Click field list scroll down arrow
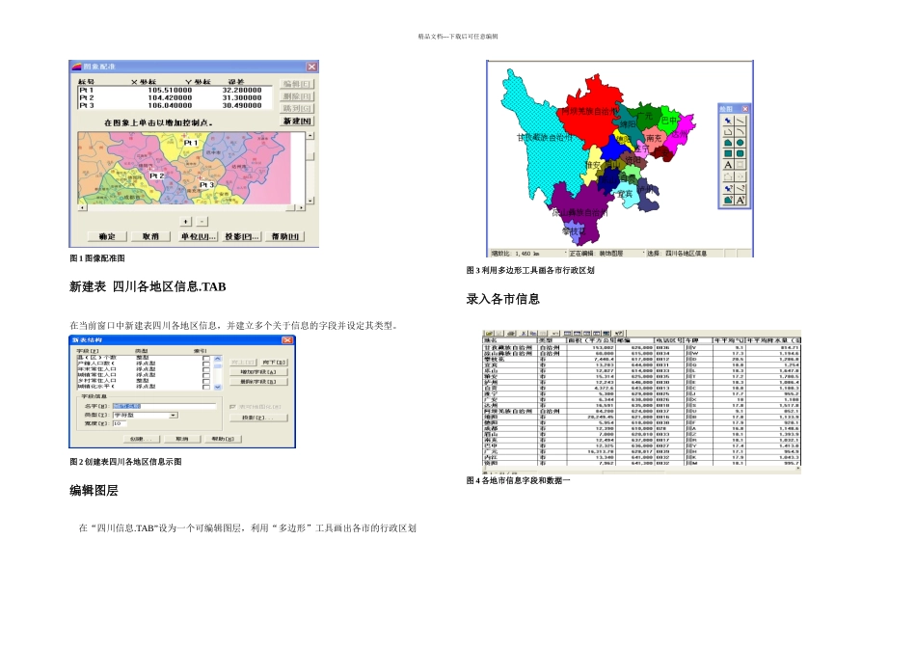The width and height of the screenshot is (916, 648). pyautogui.click(x=218, y=388)
